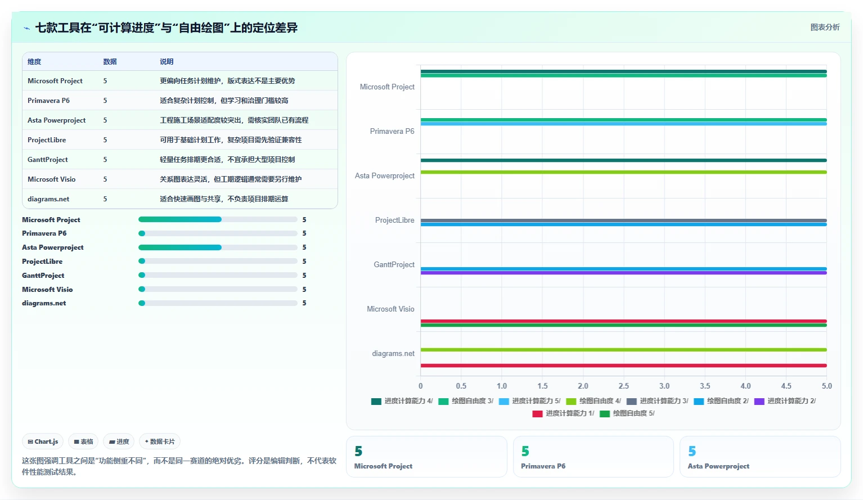Toggle legend swatch 进度计算能力 4/
863x500 pixels.
[x=376, y=401]
